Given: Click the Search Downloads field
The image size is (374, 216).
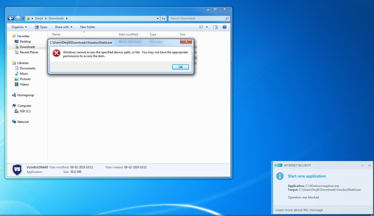Looking at the screenshot, I should (x=197, y=18).
